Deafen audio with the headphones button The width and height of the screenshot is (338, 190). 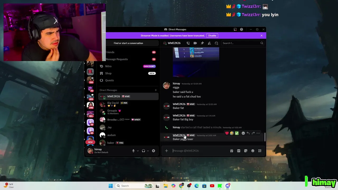(143, 151)
